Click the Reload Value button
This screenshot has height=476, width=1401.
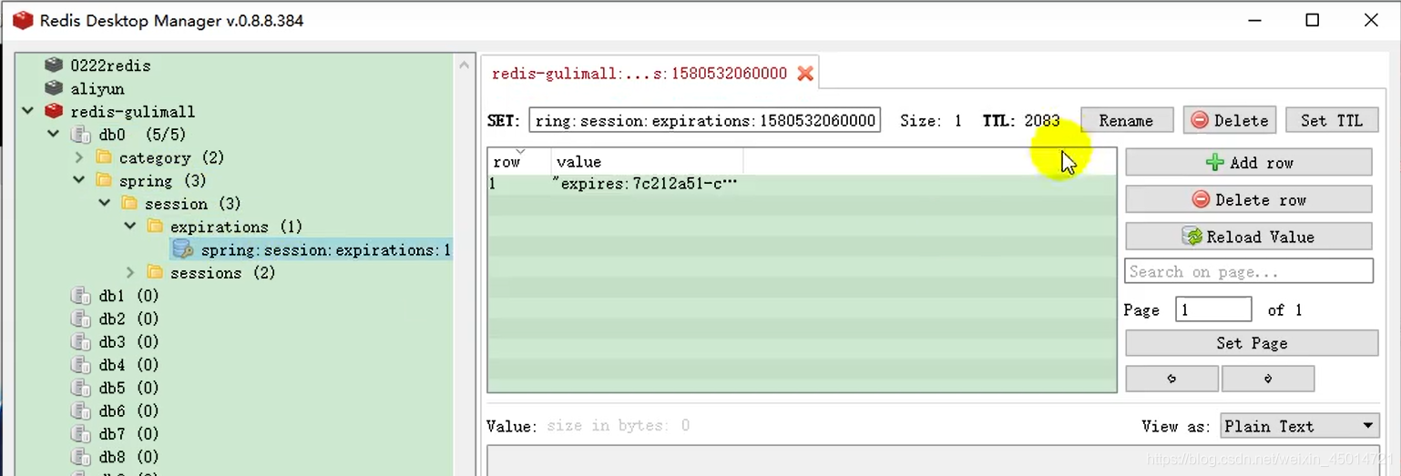point(1249,237)
